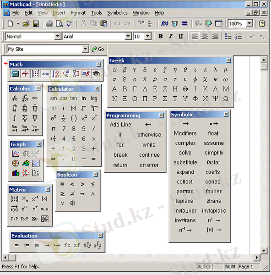This screenshot has width=271, height=275.
Task: Toggle Bold text formatting
Action: (x=160, y=37)
